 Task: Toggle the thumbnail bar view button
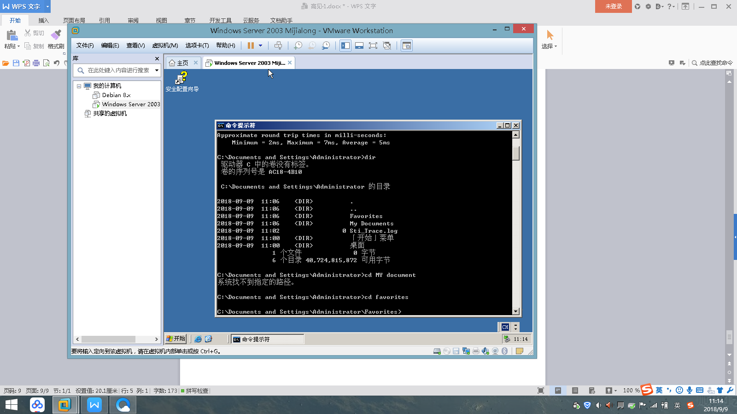click(x=359, y=46)
